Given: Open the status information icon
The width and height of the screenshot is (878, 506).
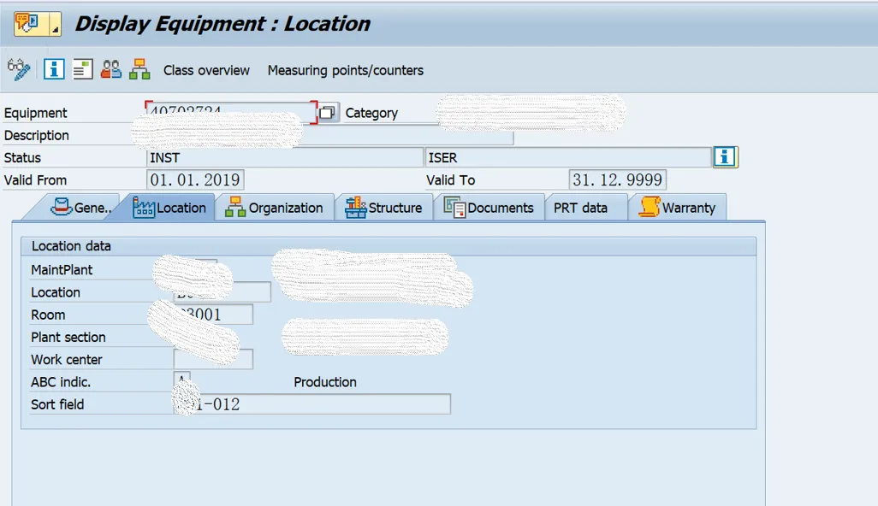Looking at the screenshot, I should coord(725,157).
